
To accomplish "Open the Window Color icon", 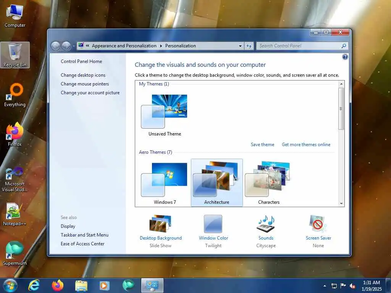I will (x=213, y=224).
